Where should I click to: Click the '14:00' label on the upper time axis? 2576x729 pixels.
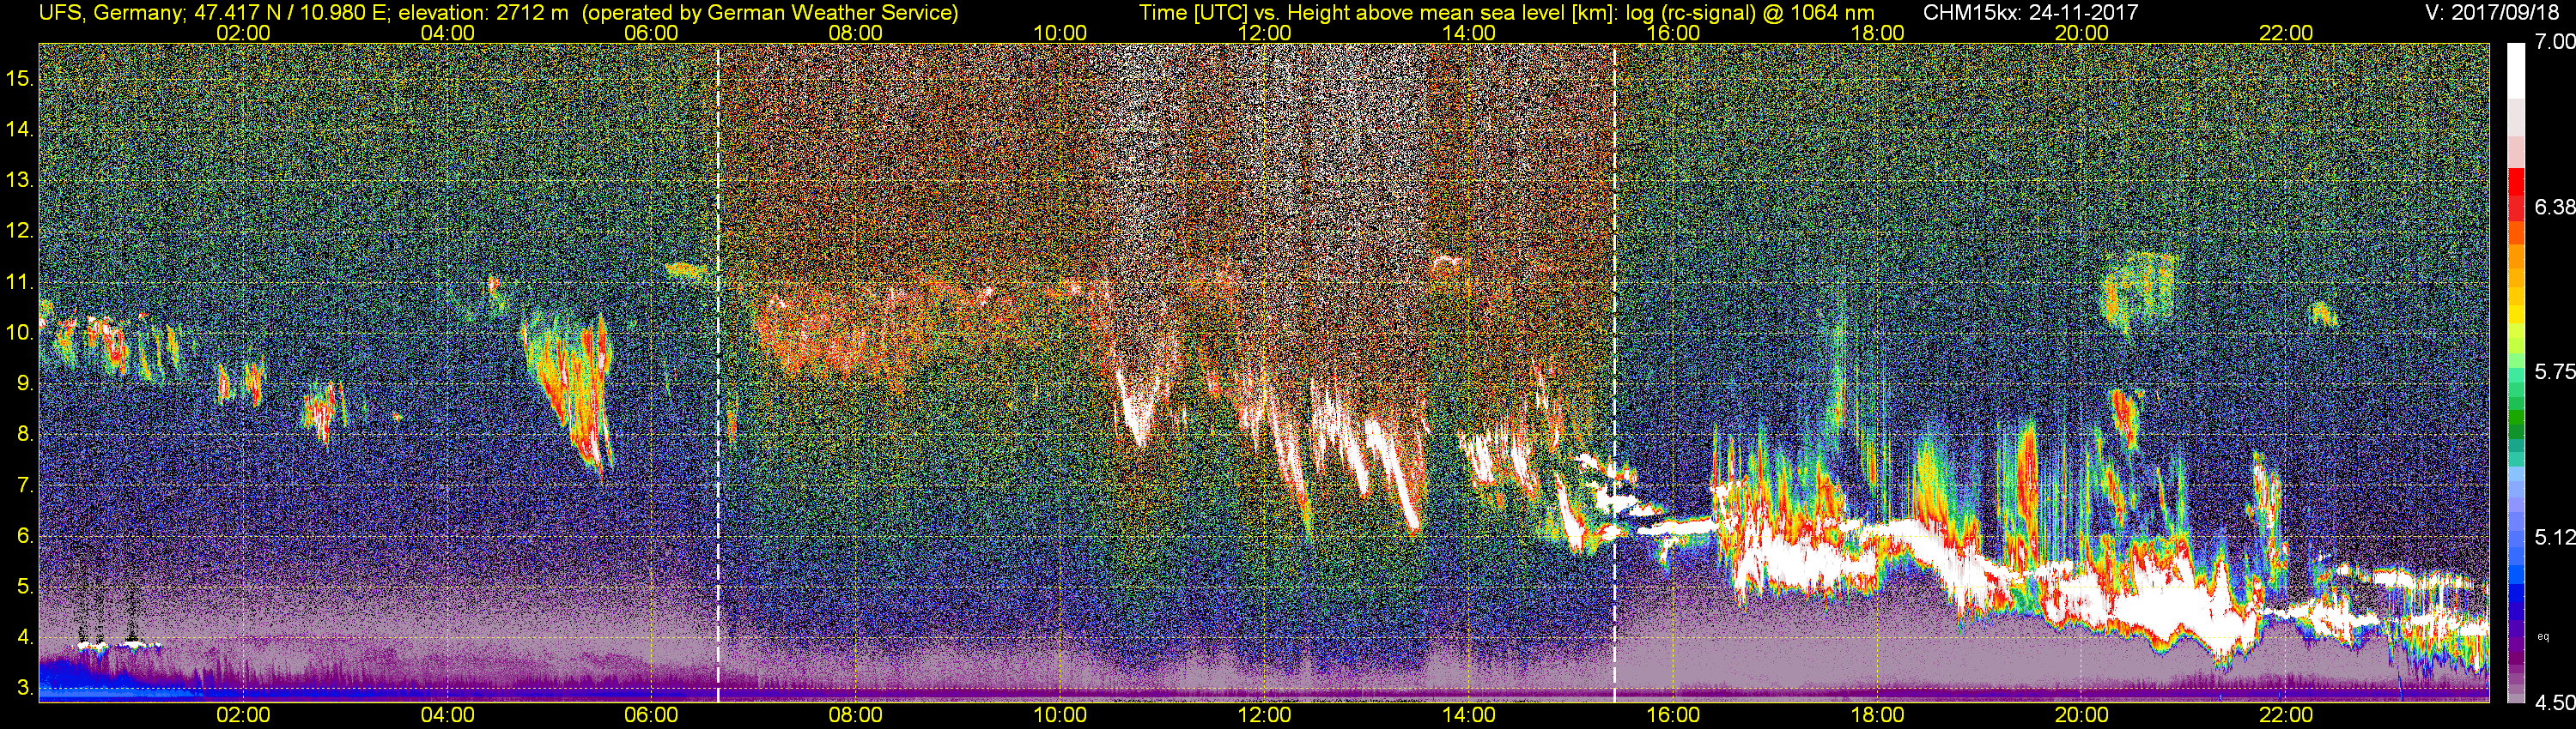pyautogui.click(x=1469, y=33)
